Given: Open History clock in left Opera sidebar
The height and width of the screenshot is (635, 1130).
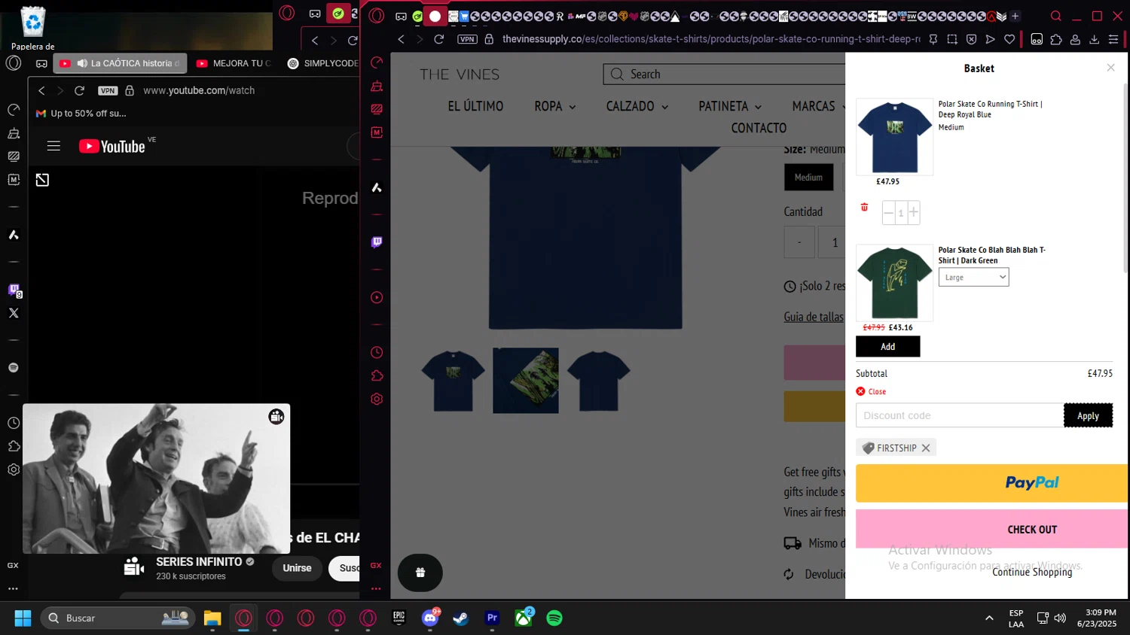Looking at the screenshot, I should 14,423.
